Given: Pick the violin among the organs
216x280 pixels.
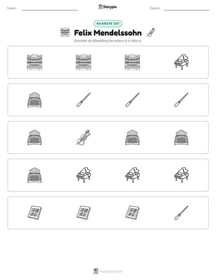Looking at the screenshot, I should [x=83, y=138].
